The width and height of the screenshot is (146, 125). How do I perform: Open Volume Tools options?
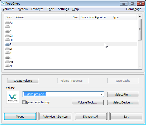tap(87, 102)
